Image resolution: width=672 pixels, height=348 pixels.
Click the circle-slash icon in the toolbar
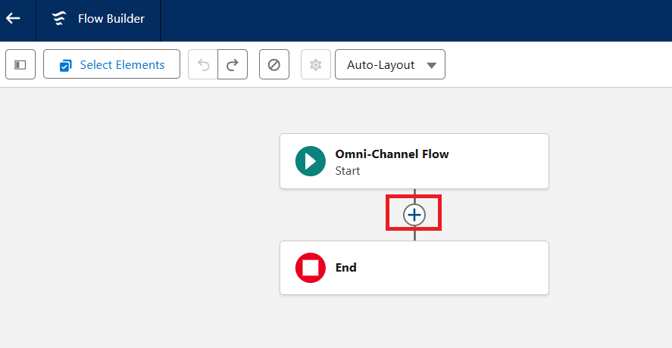coord(274,65)
